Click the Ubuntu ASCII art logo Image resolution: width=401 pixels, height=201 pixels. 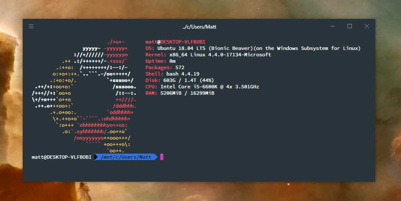pos(84,96)
